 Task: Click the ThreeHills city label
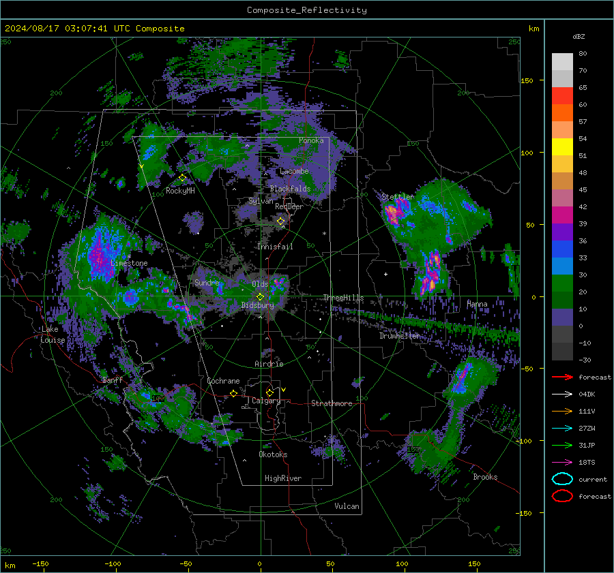coord(343,298)
